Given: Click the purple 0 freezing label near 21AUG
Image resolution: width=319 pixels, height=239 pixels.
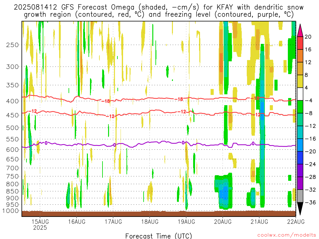Looking at the screenshot, I should [253, 143].
